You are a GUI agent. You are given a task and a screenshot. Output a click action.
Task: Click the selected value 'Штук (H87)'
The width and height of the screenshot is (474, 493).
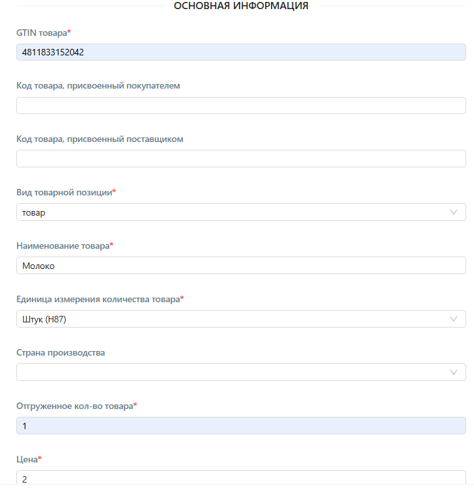click(x=44, y=320)
